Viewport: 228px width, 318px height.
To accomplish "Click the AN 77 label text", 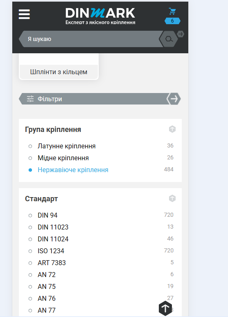I will coord(47,310).
